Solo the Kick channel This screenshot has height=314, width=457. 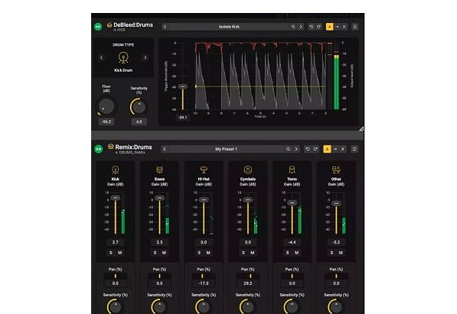[x=111, y=253]
